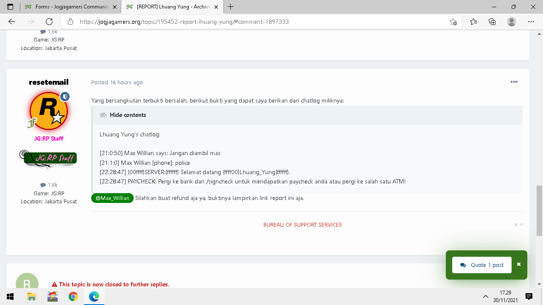Switch to the Forms - Jogjagamers Community tab
Screen dimensions: 543x305
[70, 7]
